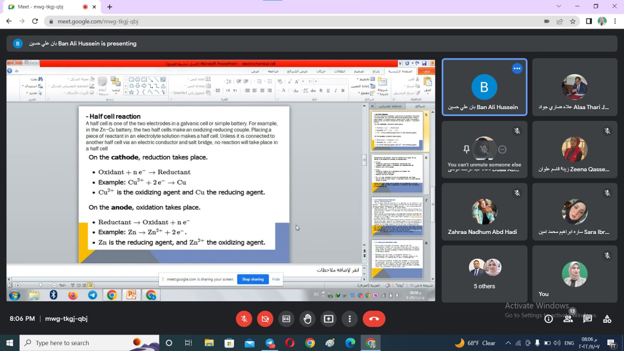Viewport: 624px width, 351px height.
Task: Open options on Ban Ali Hussein tile
Action: click(x=517, y=69)
